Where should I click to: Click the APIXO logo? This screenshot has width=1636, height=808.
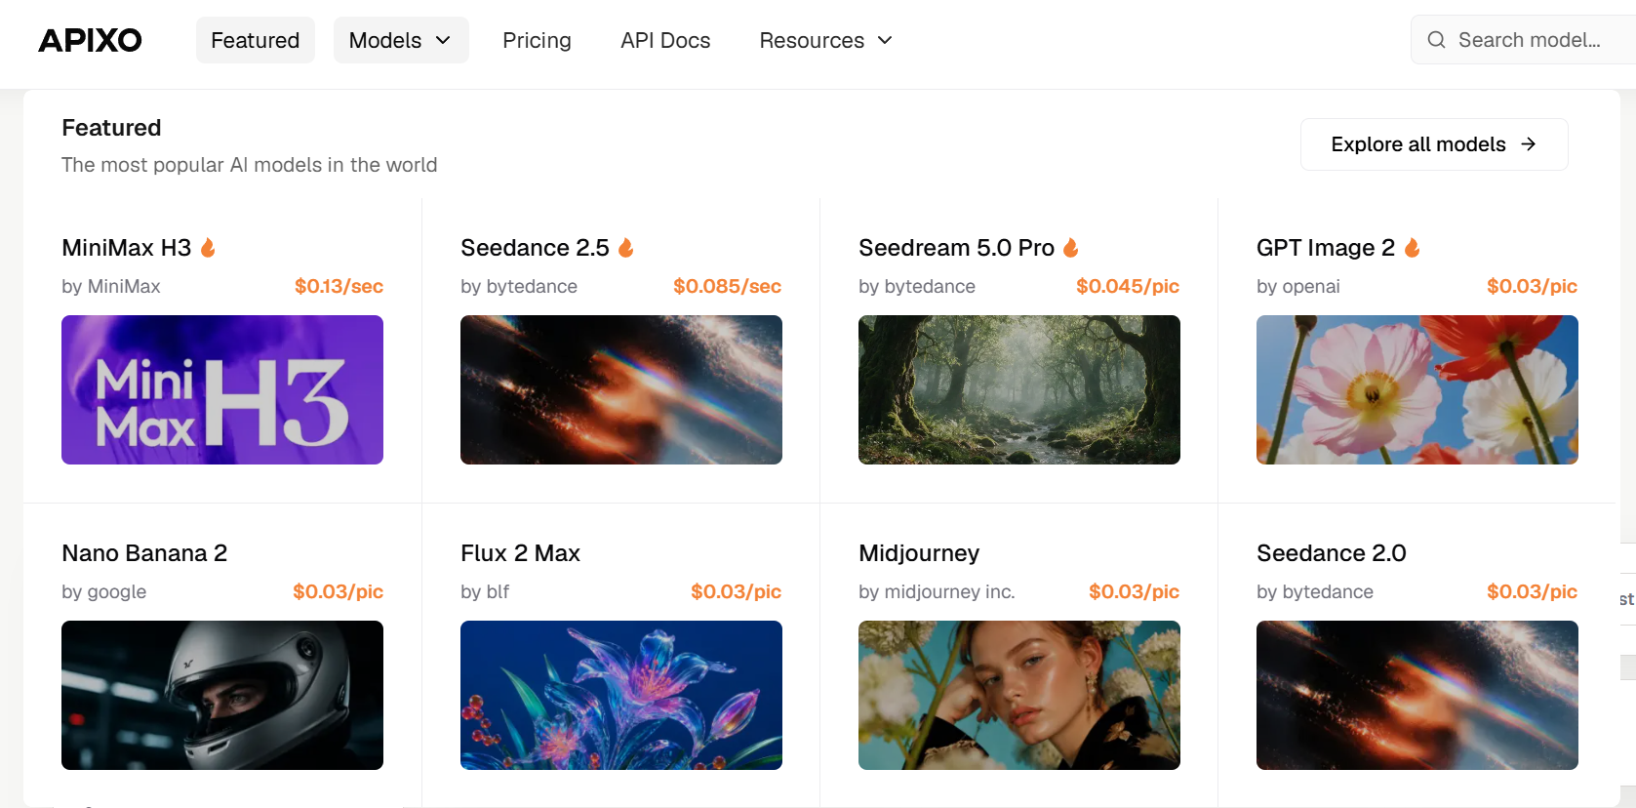click(x=90, y=40)
